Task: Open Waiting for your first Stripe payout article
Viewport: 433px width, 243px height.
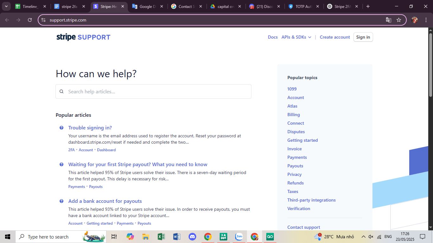Action: coord(138,165)
